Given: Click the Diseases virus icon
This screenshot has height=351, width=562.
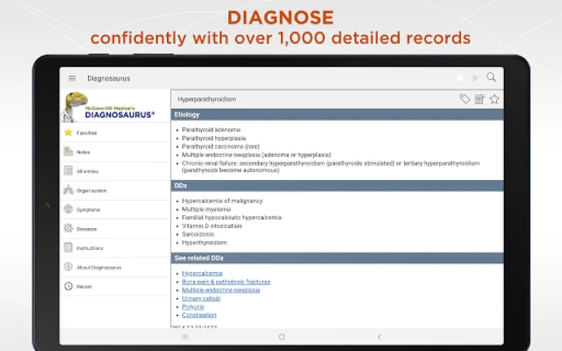Looking at the screenshot, I should [68, 228].
